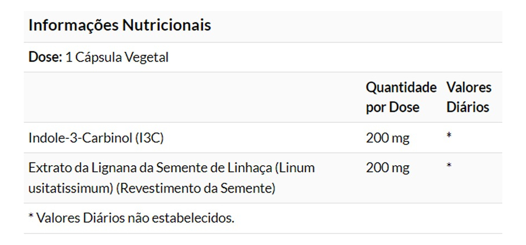Click the leading asterisk of the footnote
The width and height of the screenshot is (526, 245).
tap(31, 216)
